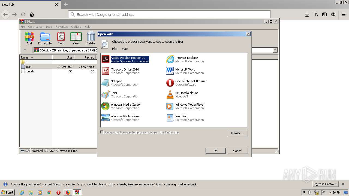The height and width of the screenshot is (196, 349).
Task: Close the Open with dialog
Action: (248, 34)
